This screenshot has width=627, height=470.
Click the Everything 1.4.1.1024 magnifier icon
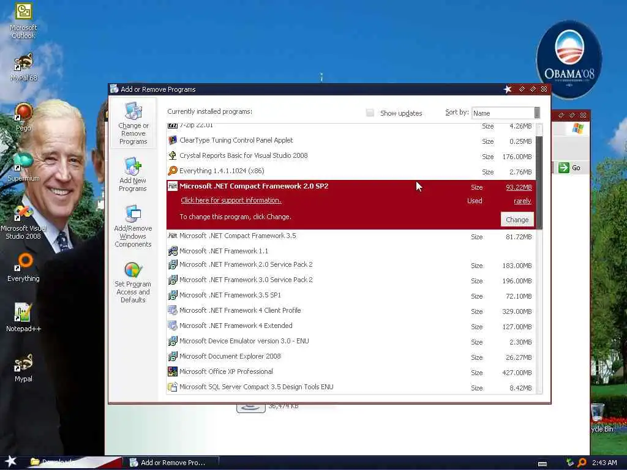[172, 171]
